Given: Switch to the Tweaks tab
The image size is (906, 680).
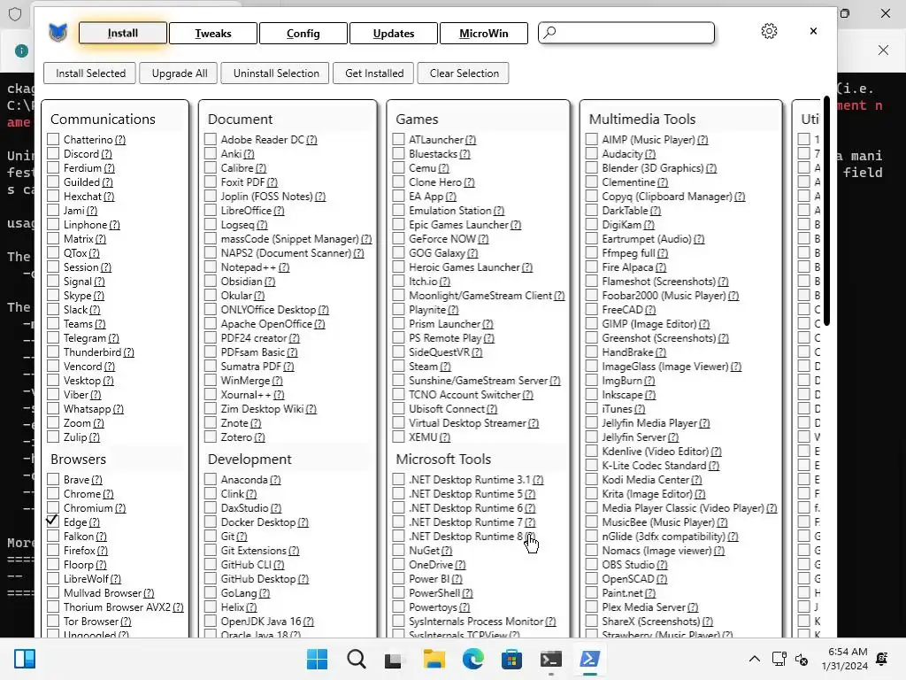Looking at the screenshot, I should click(x=213, y=33).
